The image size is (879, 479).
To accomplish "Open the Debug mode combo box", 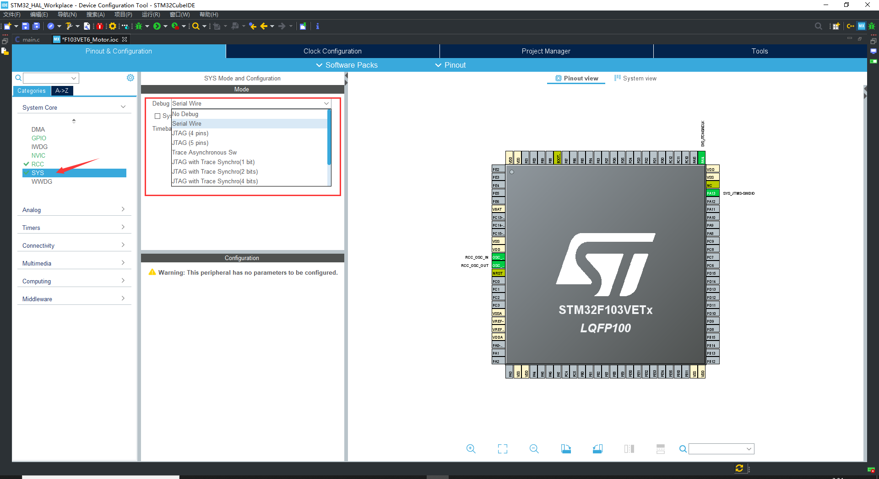I will 251,103.
